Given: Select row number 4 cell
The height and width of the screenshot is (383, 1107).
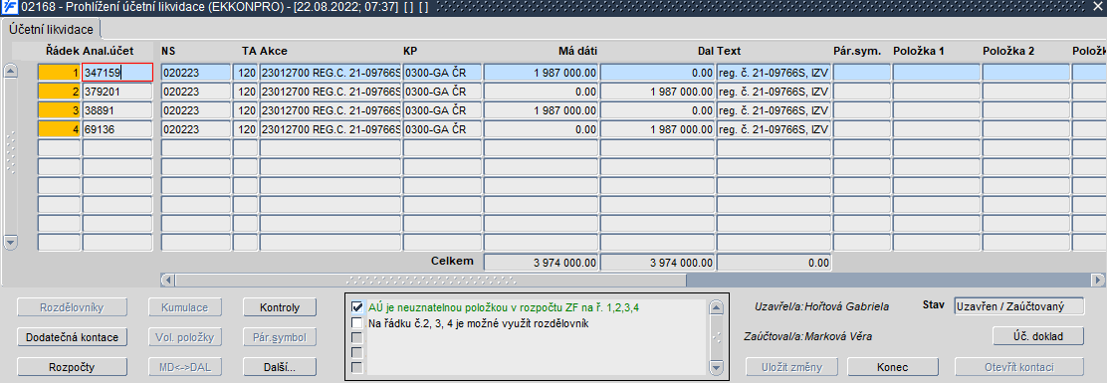Looking at the screenshot, I should pos(60,129).
